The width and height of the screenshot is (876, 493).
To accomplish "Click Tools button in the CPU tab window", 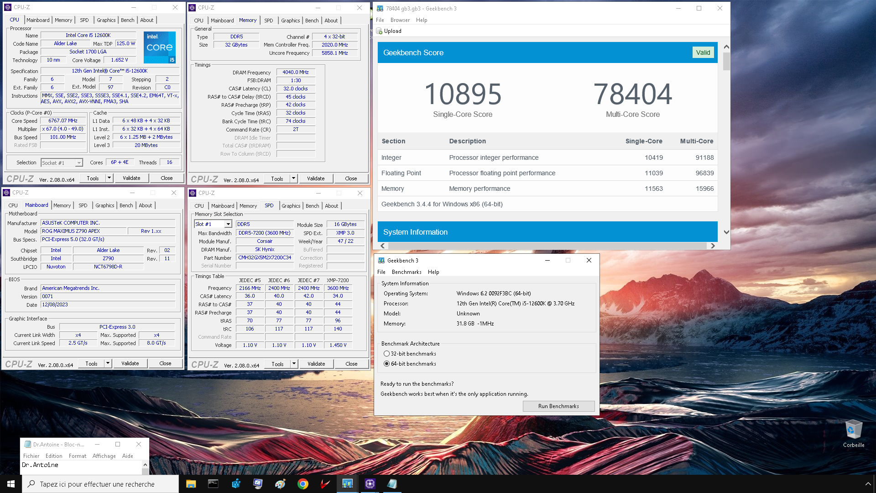I will tap(93, 178).
